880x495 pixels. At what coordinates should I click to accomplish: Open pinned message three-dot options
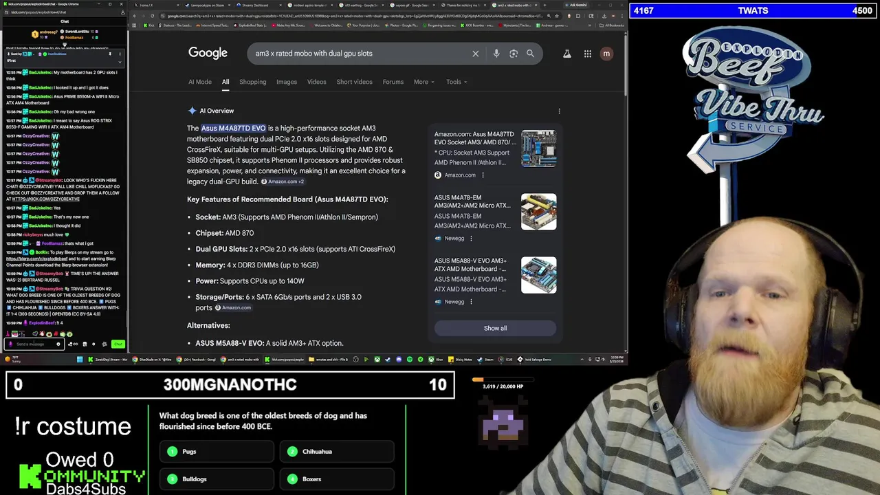pos(120,54)
